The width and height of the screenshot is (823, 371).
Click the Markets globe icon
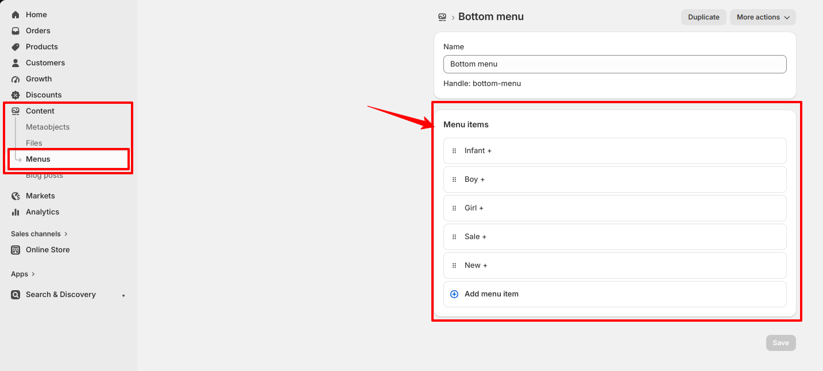(x=16, y=196)
